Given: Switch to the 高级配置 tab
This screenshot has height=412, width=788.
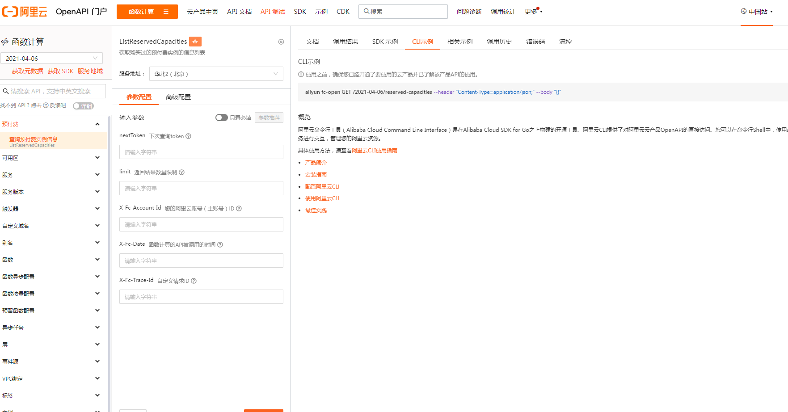Looking at the screenshot, I should [178, 97].
